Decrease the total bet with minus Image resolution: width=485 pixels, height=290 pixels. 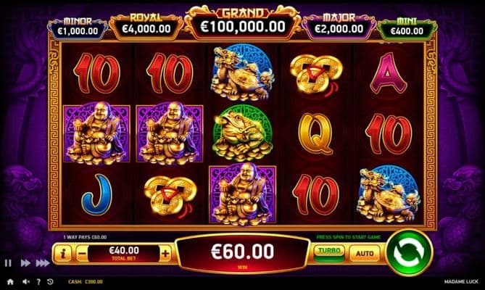(82, 254)
